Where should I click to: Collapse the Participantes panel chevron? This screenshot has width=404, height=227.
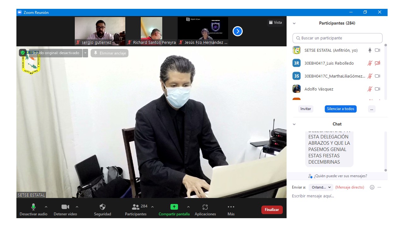[x=294, y=23]
